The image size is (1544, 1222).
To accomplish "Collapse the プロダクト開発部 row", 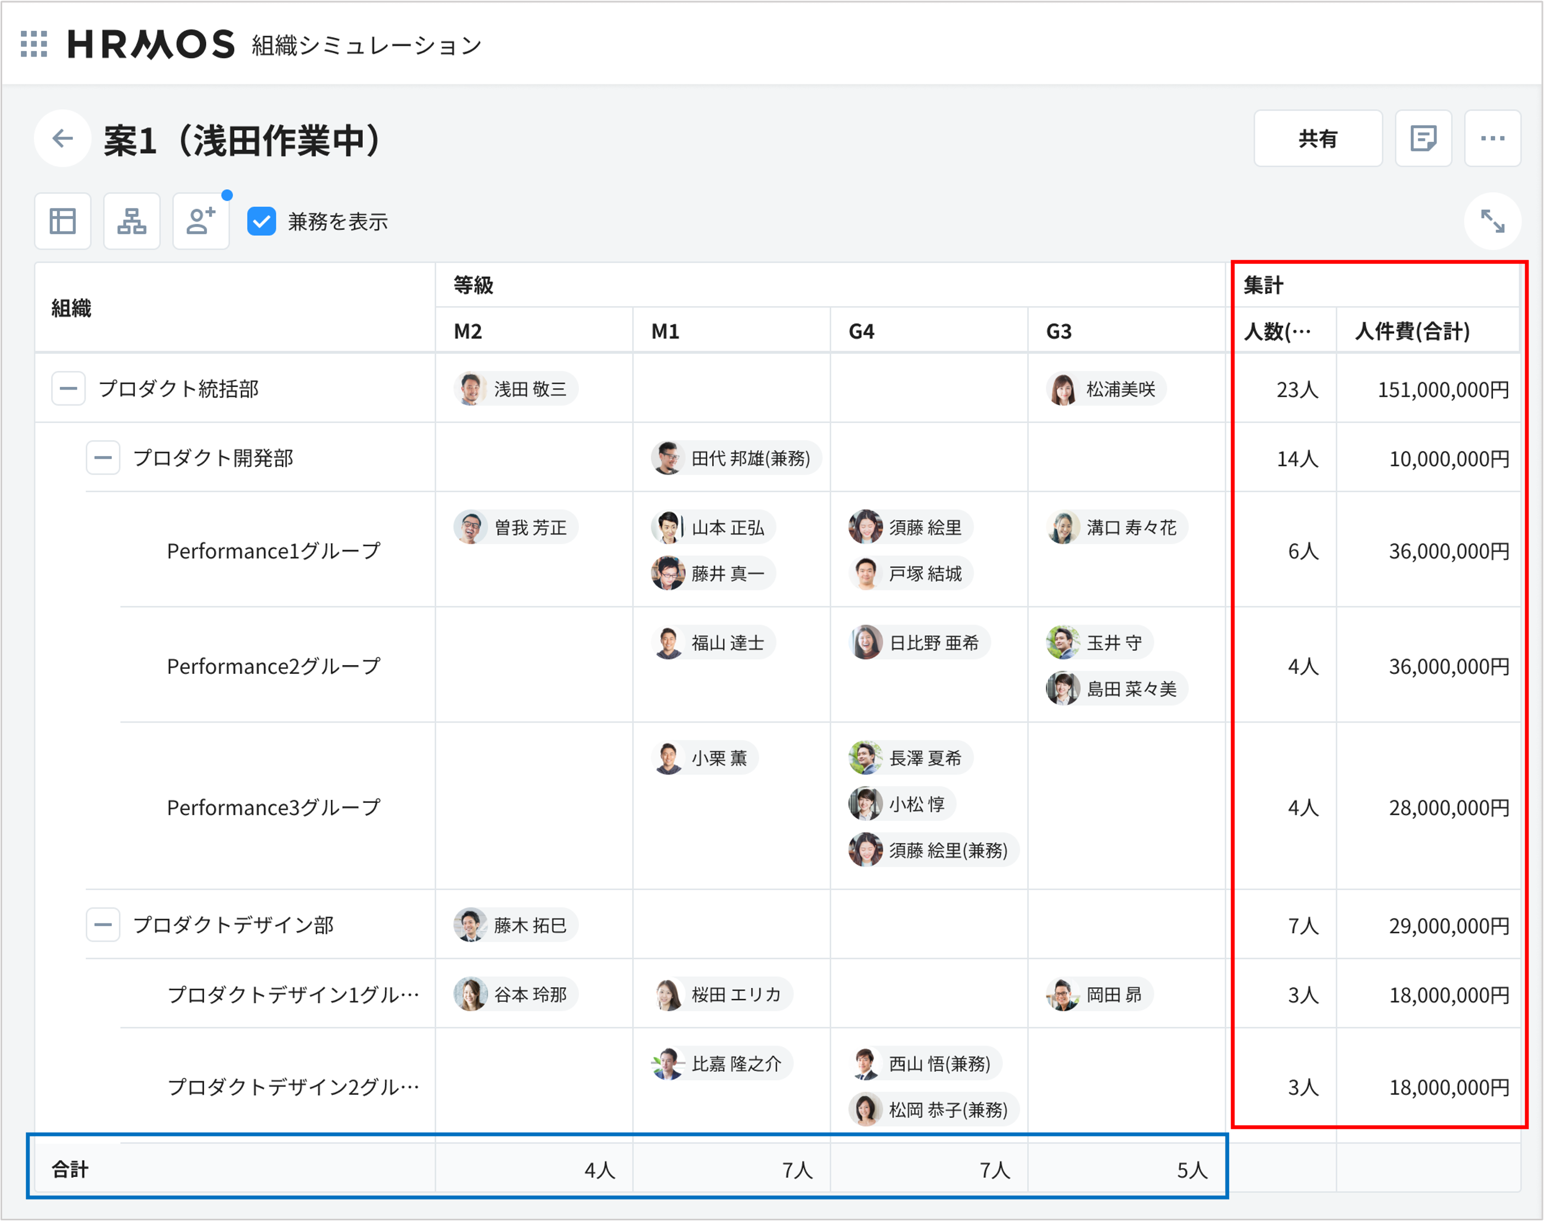I will [x=103, y=458].
